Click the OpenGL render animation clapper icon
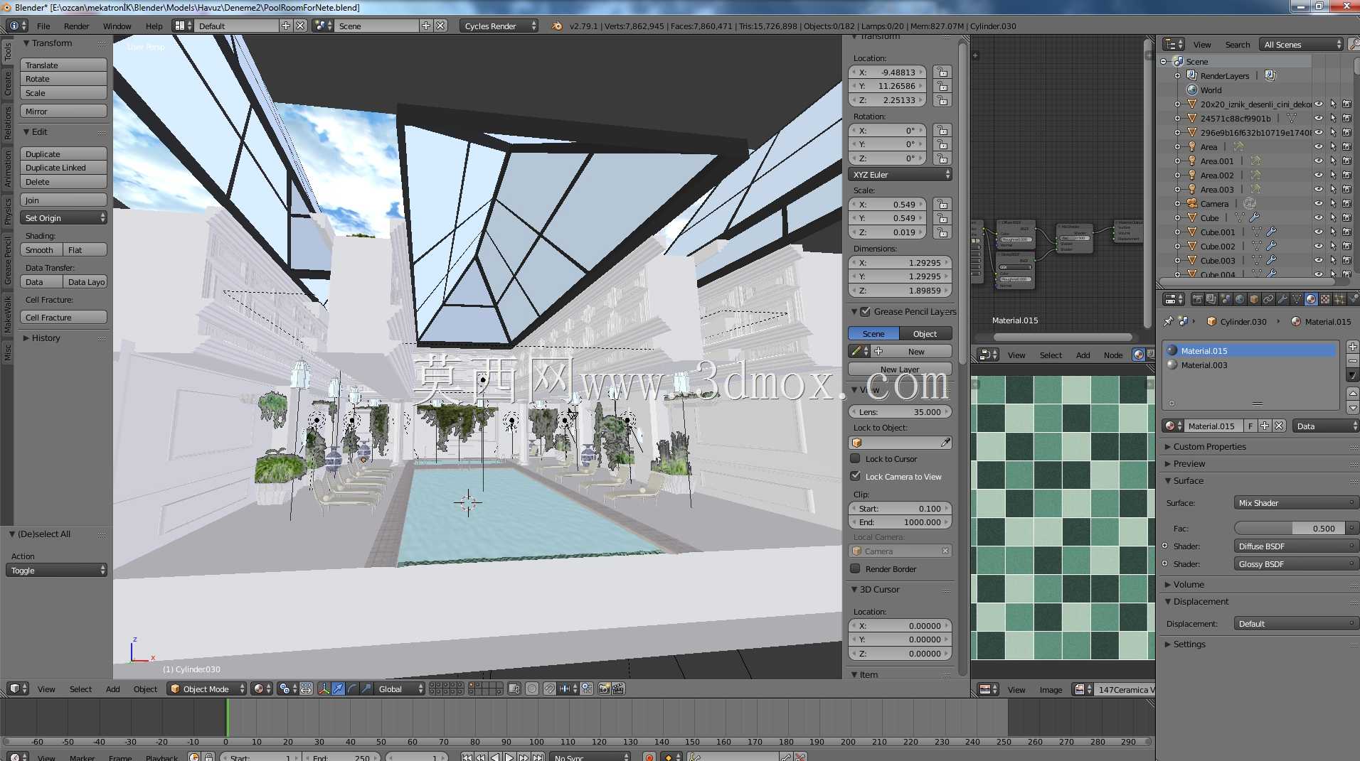 click(x=618, y=689)
